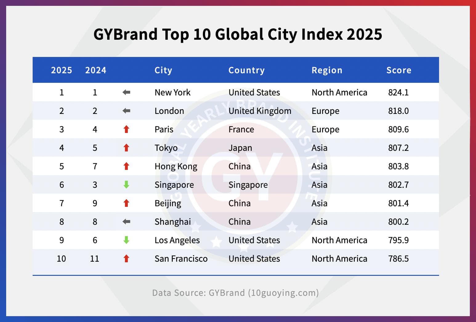This screenshot has width=476, height=322.
Task: Click the 2024 column header
Action: [96, 70]
